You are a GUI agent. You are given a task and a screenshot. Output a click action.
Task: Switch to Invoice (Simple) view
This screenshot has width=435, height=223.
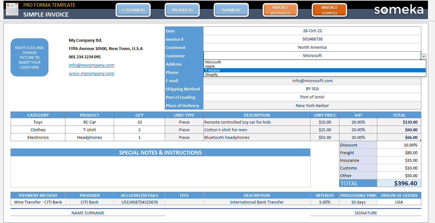point(329,10)
